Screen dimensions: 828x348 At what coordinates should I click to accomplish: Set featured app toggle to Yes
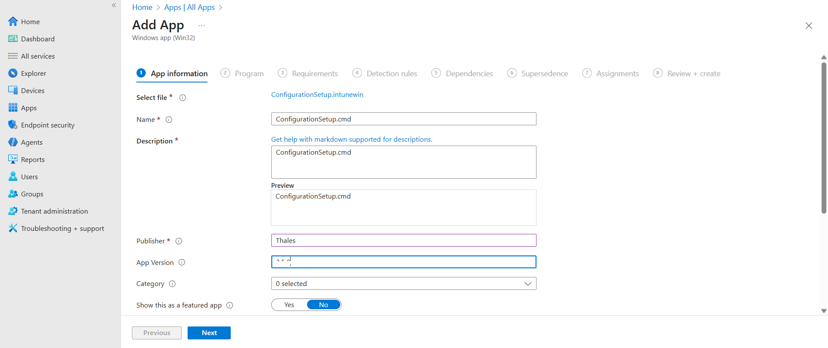289,305
